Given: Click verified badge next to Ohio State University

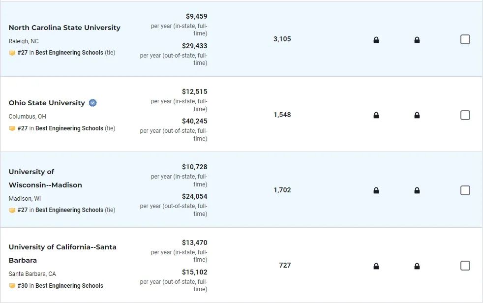Looking at the screenshot, I should tap(93, 103).
